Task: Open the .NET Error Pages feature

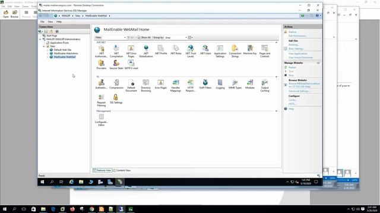Action: pyautogui.click(x=131, y=51)
